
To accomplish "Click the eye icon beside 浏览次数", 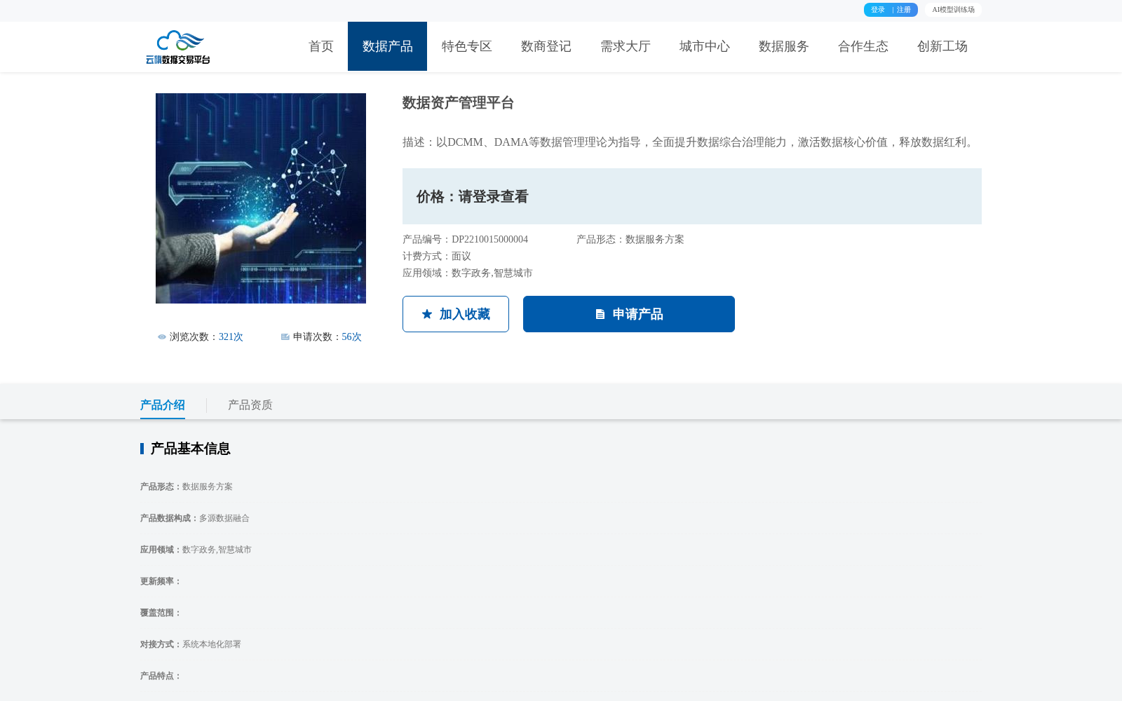I will coord(162,337).
